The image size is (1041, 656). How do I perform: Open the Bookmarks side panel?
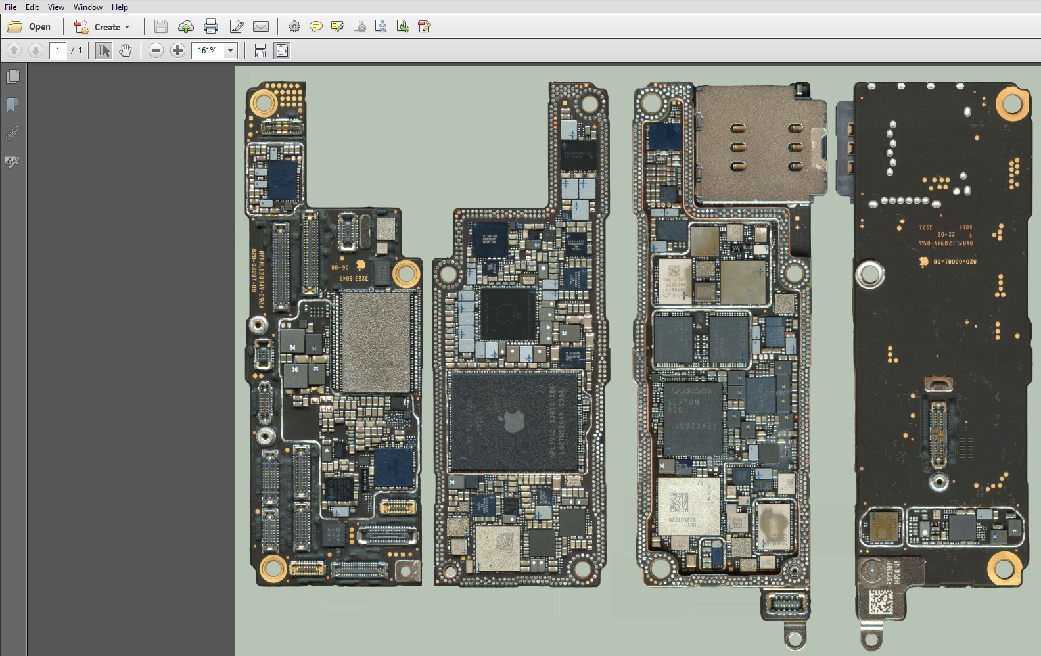coord(12,105)
